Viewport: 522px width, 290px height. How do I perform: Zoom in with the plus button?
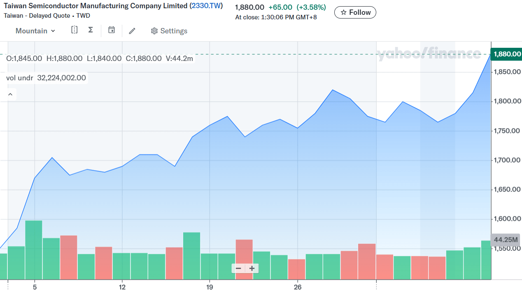(252, 269)
